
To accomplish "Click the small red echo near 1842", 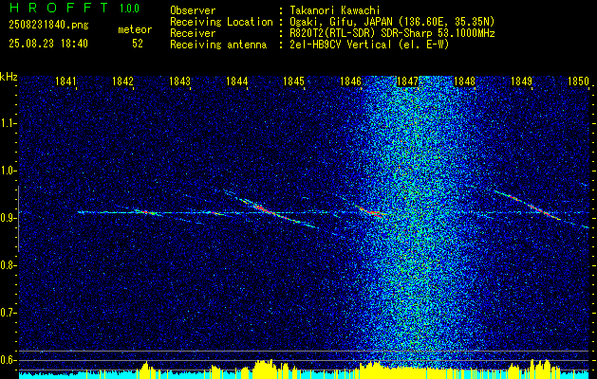I will tap(148, 212).
